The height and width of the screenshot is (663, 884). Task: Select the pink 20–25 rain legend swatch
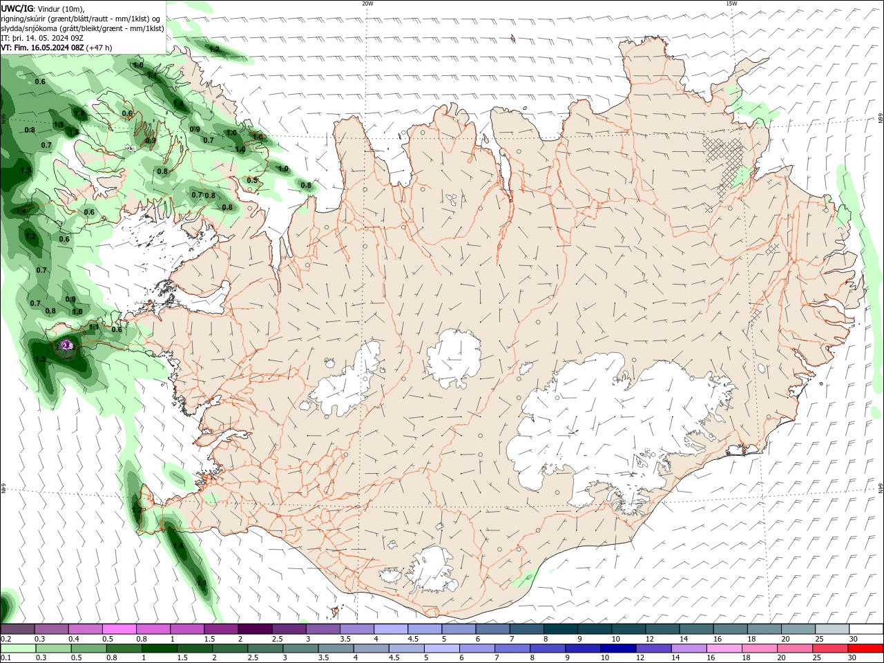[x=794, y=648]
